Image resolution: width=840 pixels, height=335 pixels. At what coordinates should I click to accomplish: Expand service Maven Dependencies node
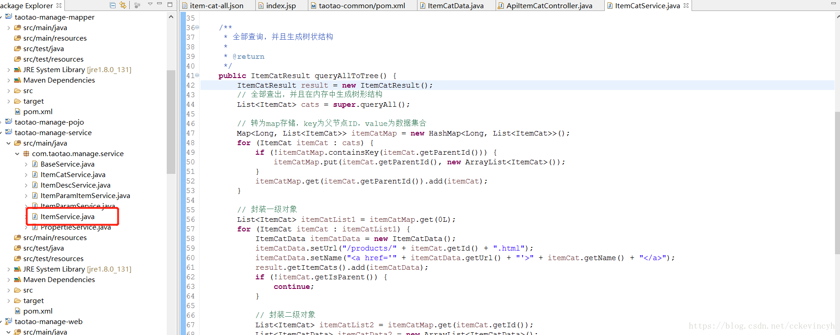click(x=8, y=280)
